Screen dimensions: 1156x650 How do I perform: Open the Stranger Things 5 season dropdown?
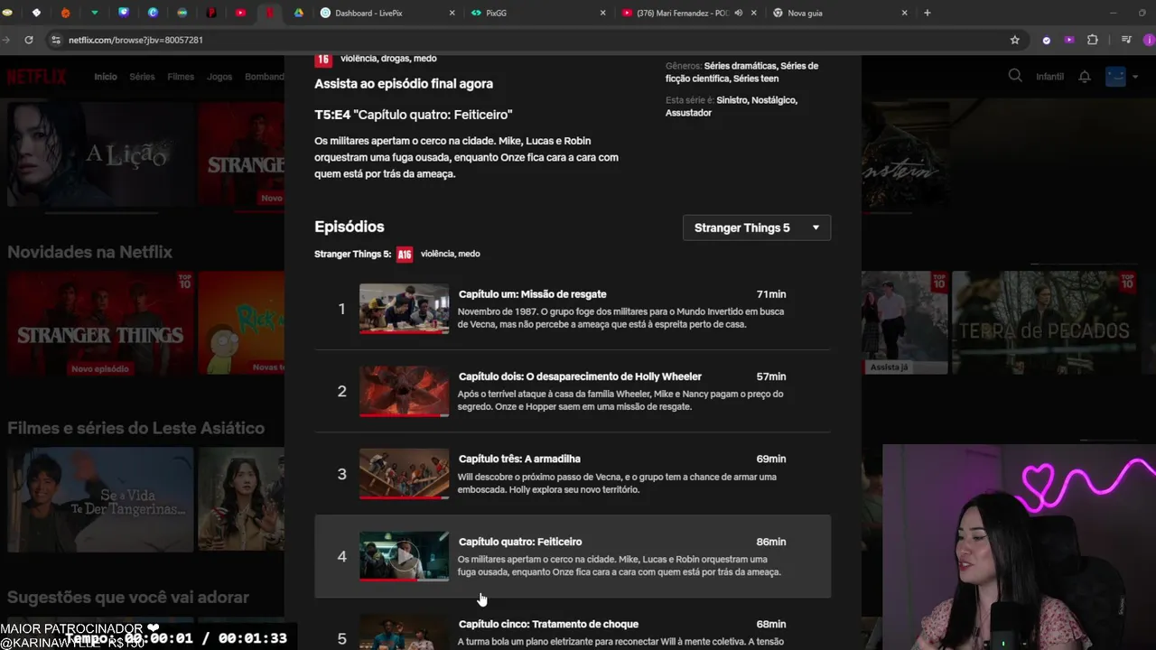pyautogui.click(x=757, y=227)
